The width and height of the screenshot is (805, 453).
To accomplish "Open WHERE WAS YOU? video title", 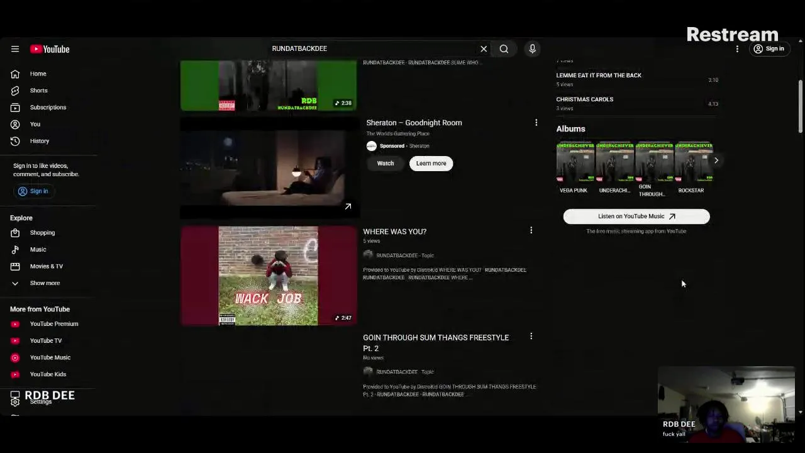I will [394, 232].
